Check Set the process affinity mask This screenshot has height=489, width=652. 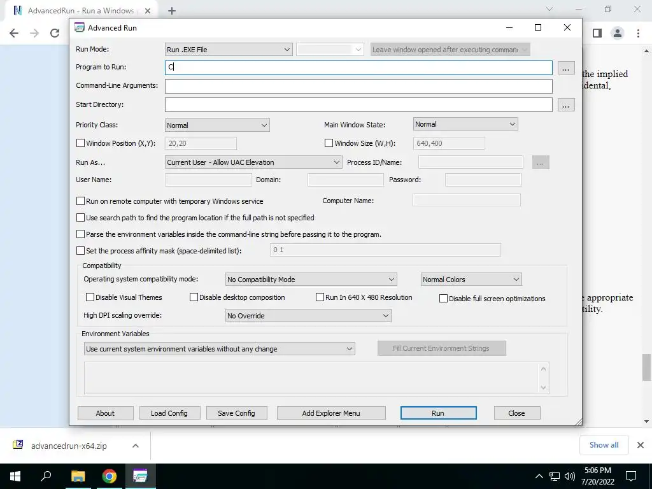[81, 251]
